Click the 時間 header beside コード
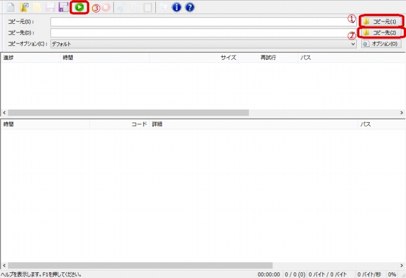 pyautogui.click(x=45, y=124)
